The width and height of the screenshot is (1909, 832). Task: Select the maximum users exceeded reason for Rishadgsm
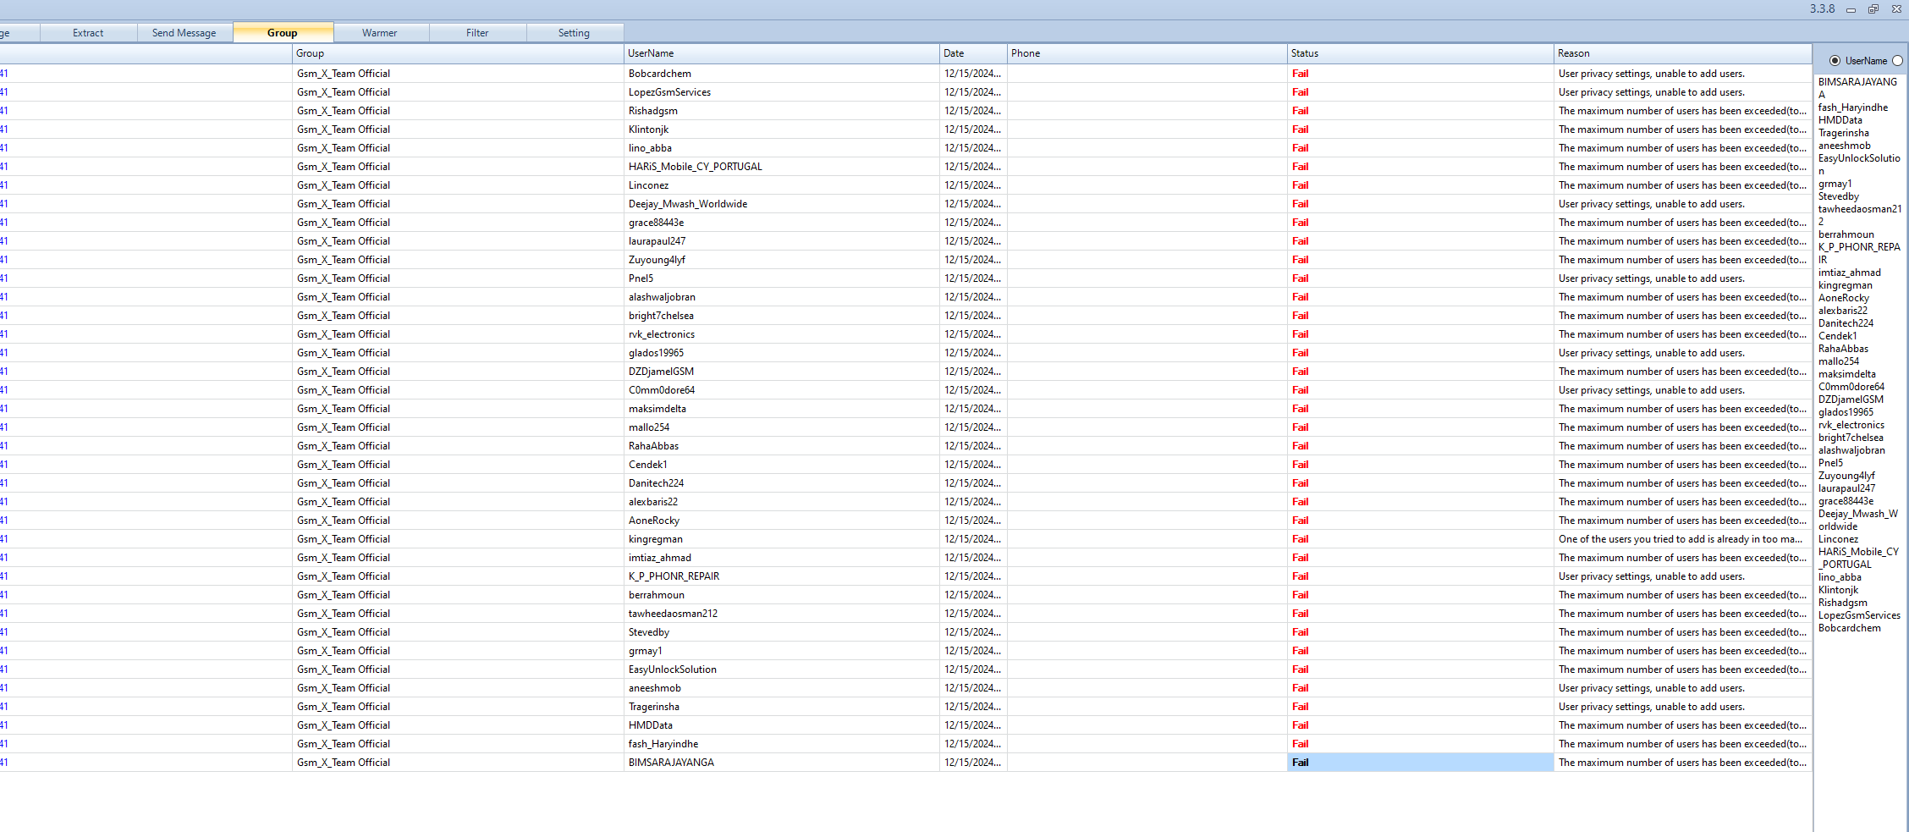(1682, 111)
